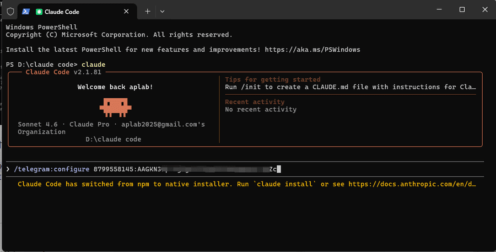496x252 pixels.
Task: Click the orange Claude mascot pixel art
Action: click(x=116, y=108)
